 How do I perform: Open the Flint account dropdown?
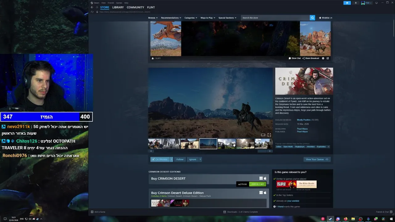click(367, 3)
